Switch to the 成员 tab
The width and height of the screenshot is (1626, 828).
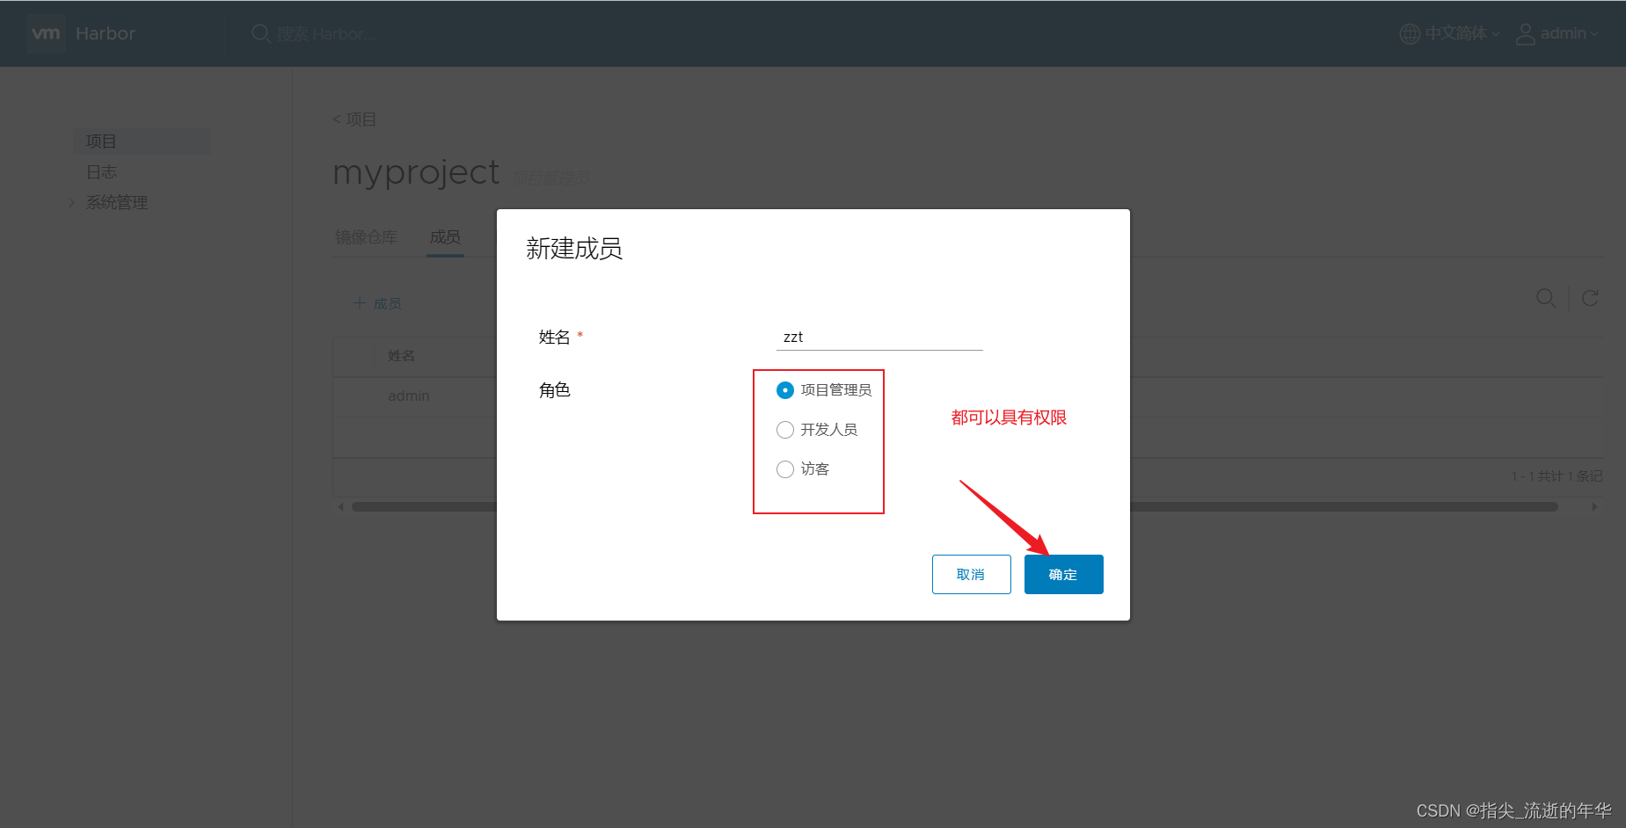(x=445, y=237)
